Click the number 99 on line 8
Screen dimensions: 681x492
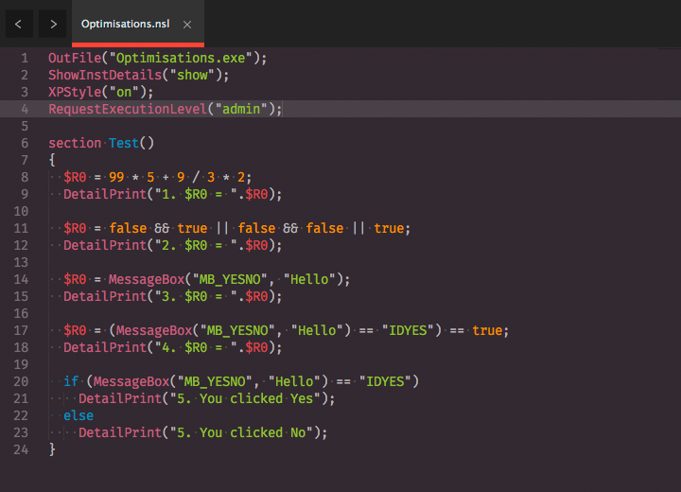tap(116, 177)
